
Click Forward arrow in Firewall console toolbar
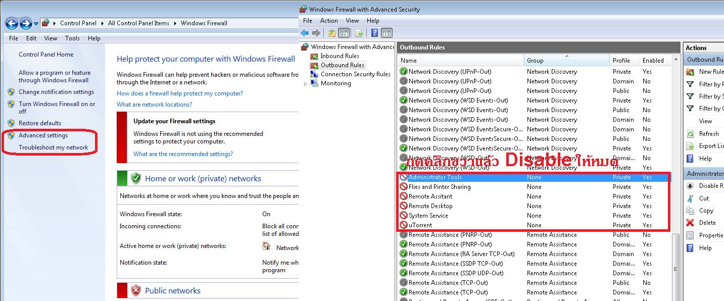click(x=316, y=33)
